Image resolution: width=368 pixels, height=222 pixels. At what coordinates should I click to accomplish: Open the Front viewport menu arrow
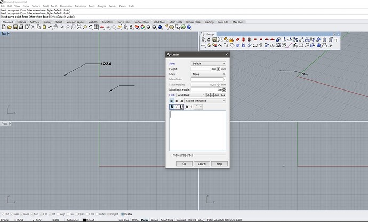pyautogui.click(x=10, y=124)
